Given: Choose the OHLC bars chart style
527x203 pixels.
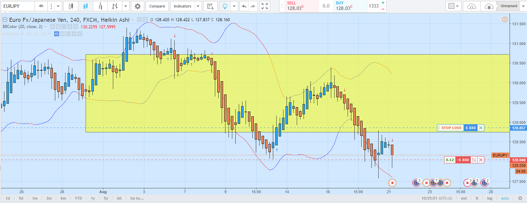Looking at the screenshot, I should point(115,6).
